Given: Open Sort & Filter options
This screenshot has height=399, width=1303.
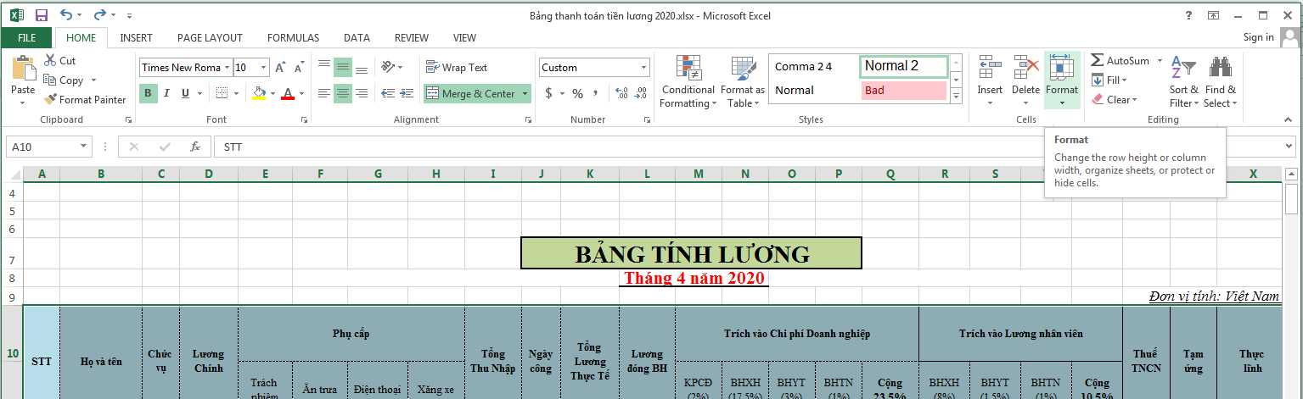Looking at the screenshot, I should pyautogui.click(x=1182, y=83).
